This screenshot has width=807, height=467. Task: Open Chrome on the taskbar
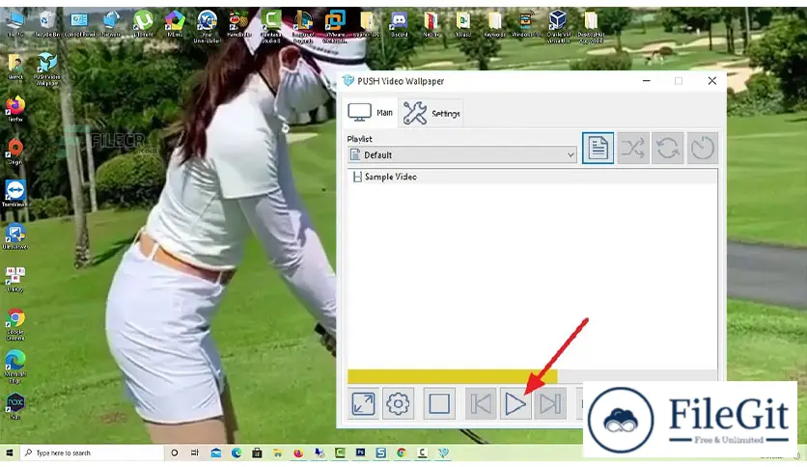pos(402,453)
